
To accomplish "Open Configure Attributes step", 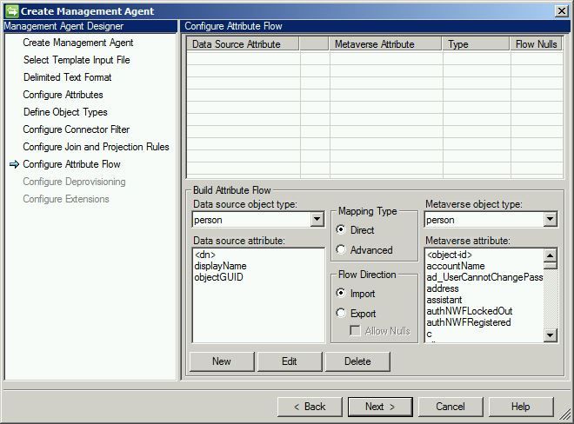I will point(63,95).
